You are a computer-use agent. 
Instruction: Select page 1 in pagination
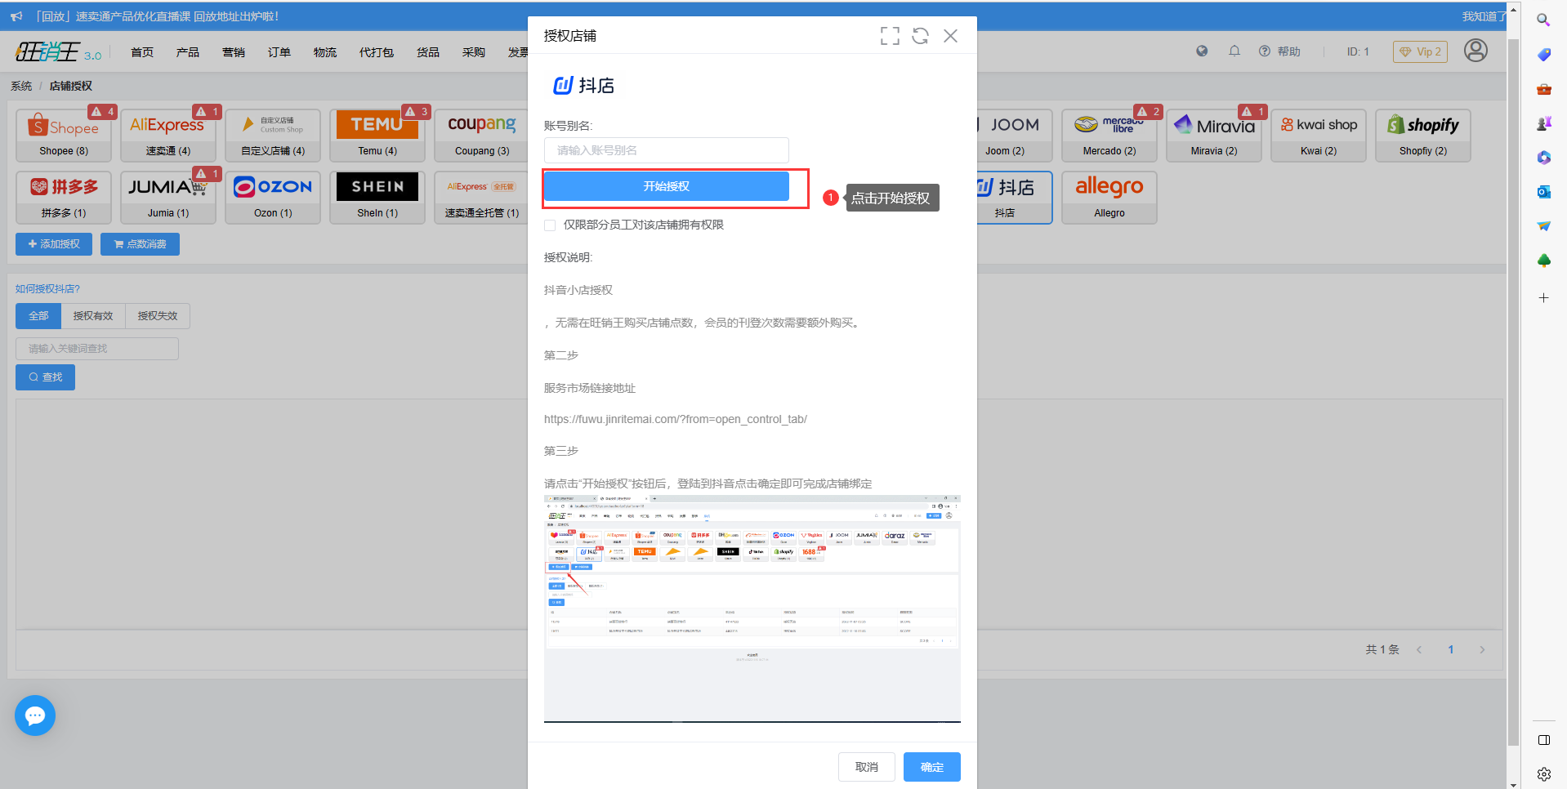pyautogui.click(x=1451, y=650)
